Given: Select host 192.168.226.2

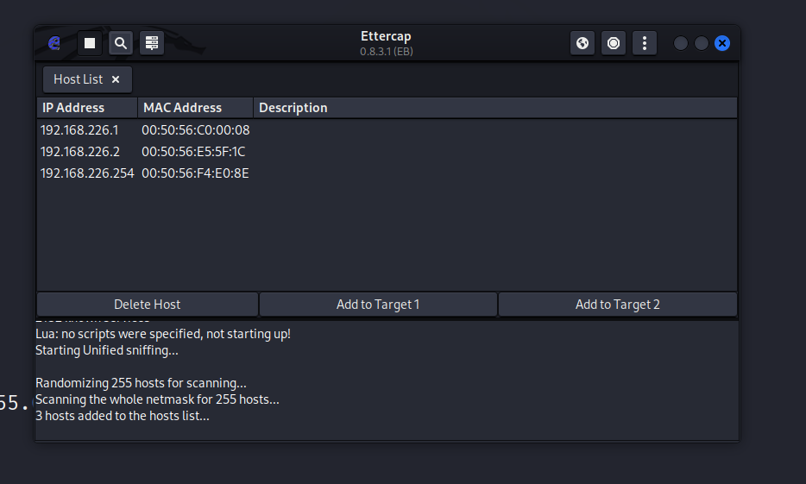Looking at the screenshot, I should pos(79,152).
